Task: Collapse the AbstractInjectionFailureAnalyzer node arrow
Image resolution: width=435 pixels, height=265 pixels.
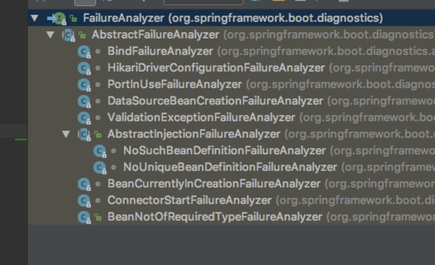Action: [x=66, y=134]
